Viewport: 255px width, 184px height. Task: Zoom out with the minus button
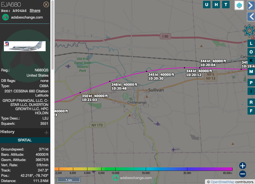(x=243, y=174)
